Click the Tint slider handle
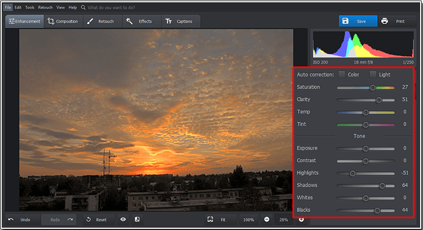Image resolution: width=423 pixels, height=230 pixels. tap(366, 124)
